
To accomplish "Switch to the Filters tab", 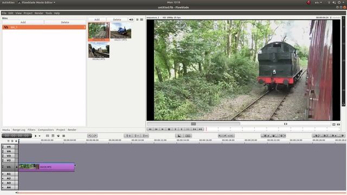I will pos(31,130).
